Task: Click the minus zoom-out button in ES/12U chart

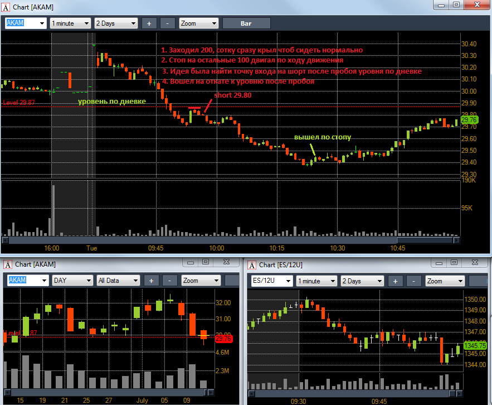Action: 413,281
